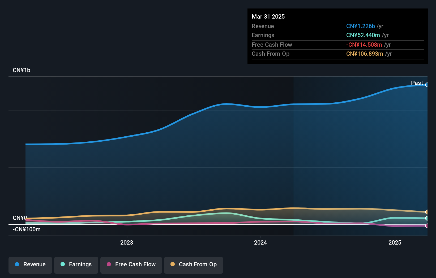
Task: Click the Earnings row label in tooltip
Action: [x=263, y=35]
